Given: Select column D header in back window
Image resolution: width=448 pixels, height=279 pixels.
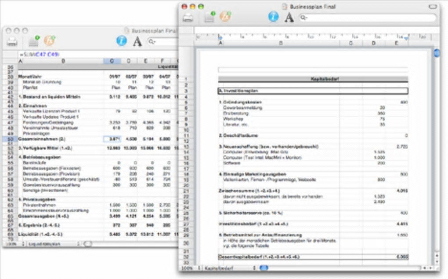Looking at the screenshot, I should coord(129,61).
